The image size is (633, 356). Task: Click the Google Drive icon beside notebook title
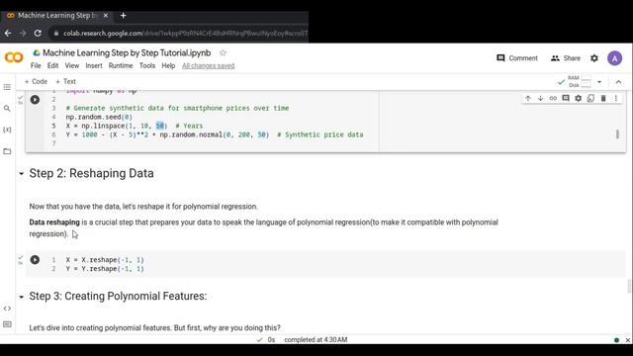[x=37, y=52]
